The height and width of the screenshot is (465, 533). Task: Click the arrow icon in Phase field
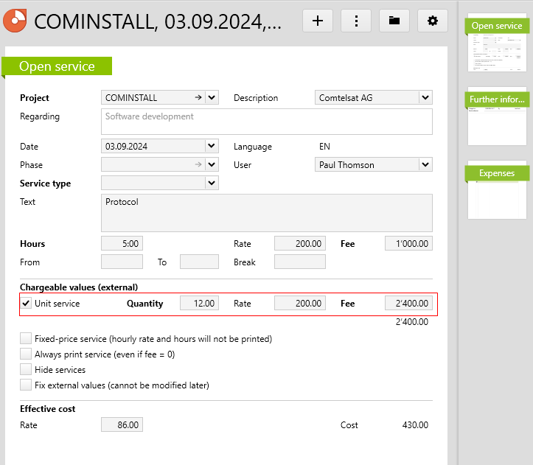click(198, 165)
